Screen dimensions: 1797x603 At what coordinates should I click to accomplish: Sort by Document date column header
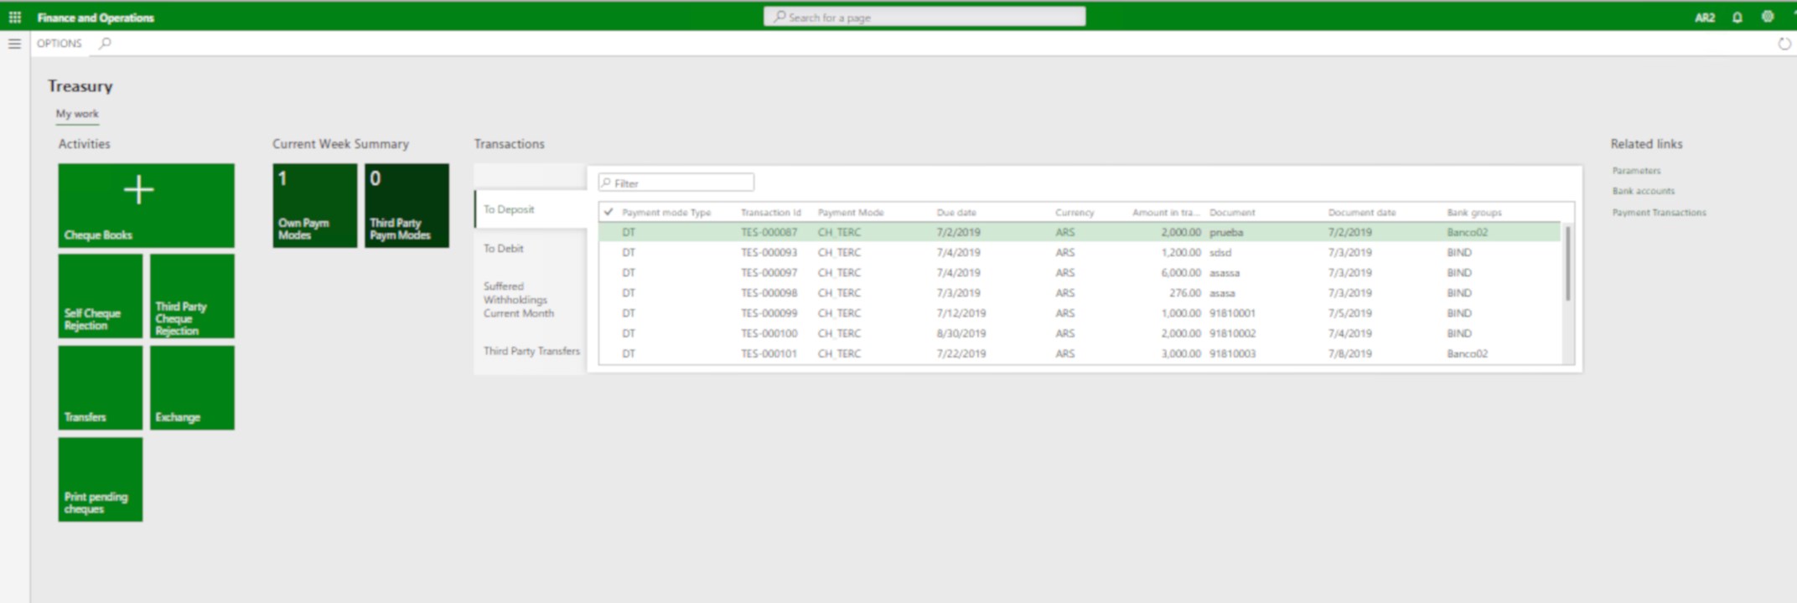pyautogui.click(x=1362, y=213)
